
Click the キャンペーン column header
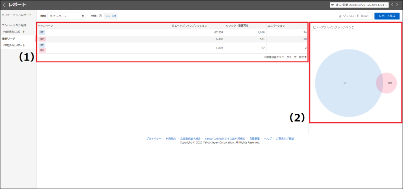tap(46, 26)
